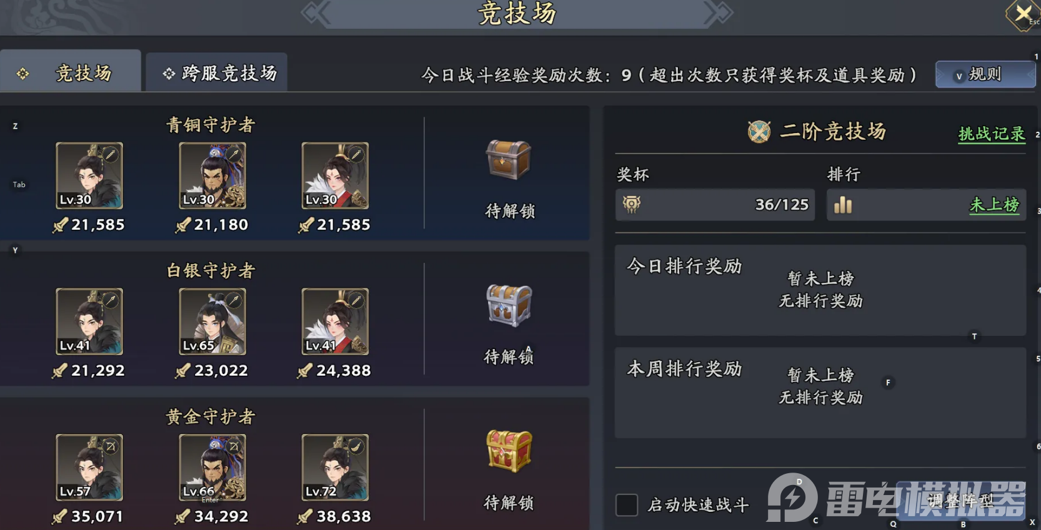This screenshot has width=1041, height=530.
Task: Select the Lv.65 hero in 白银守护者
Action: tap(212, 321)
